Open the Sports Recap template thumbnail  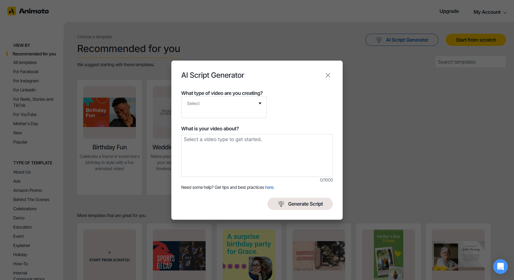179,256
